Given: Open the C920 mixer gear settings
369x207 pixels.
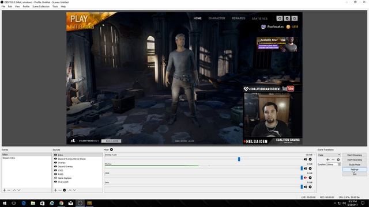Looking at the screenshot, I should 310,178.
